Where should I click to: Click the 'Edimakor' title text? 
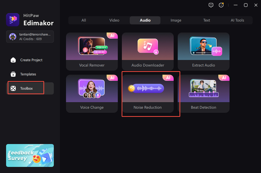(38, 23)
